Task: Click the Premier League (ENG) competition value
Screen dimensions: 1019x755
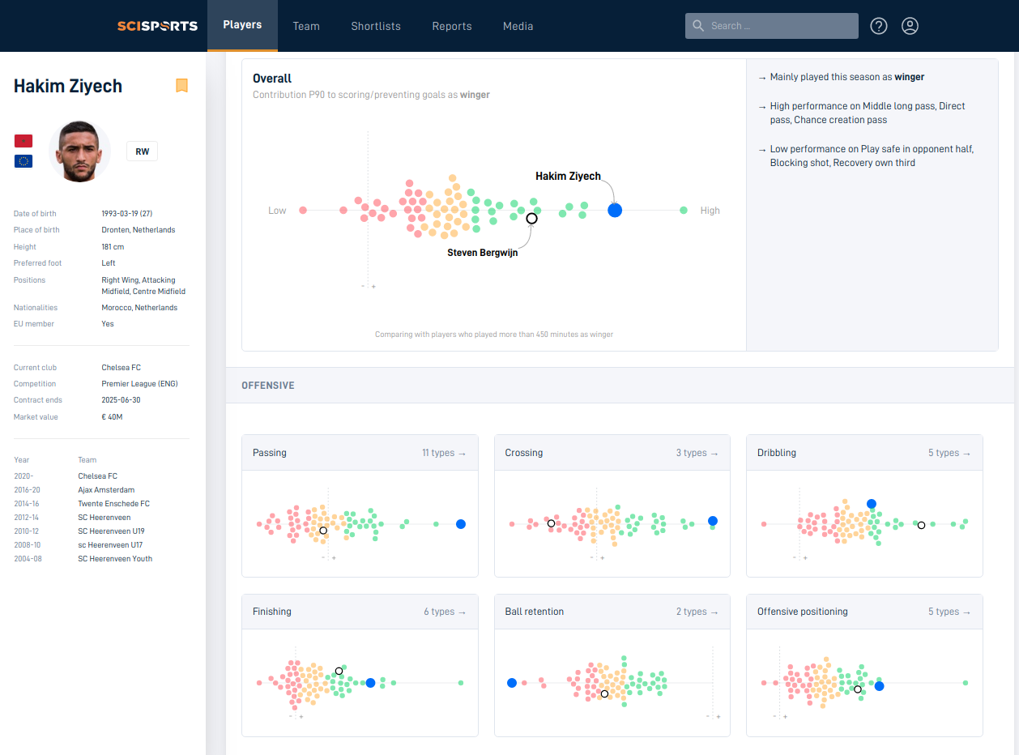Action: pyautogui.click(x=139, y=384)
